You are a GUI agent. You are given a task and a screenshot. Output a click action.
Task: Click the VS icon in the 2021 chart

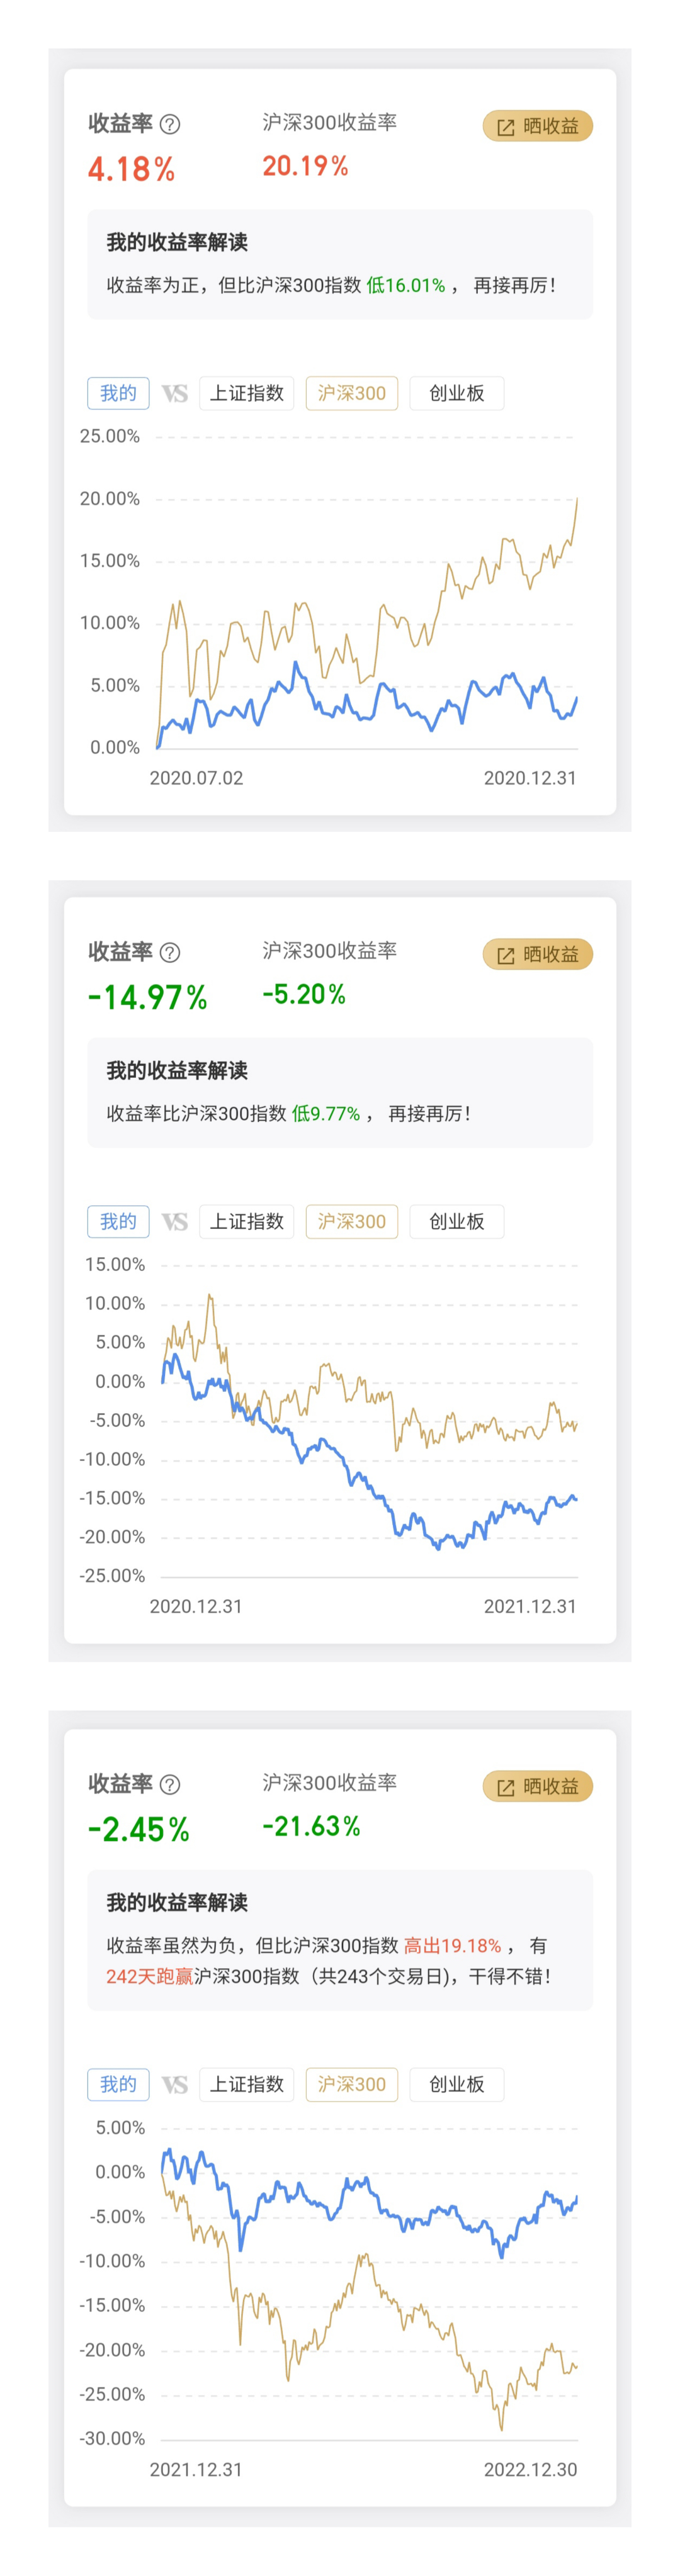coord(175,1222)
